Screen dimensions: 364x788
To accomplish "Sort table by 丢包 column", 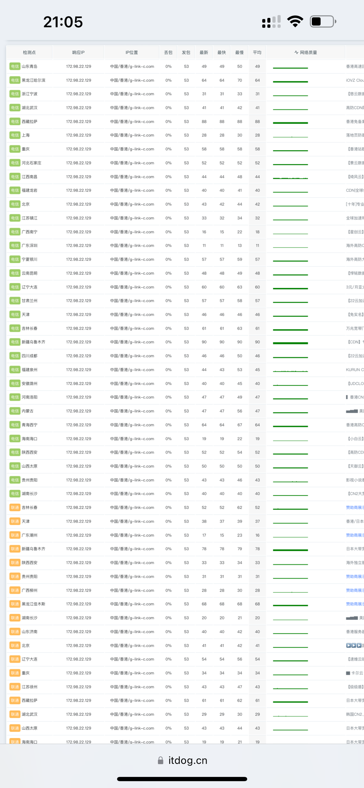I will coord(168,52).
